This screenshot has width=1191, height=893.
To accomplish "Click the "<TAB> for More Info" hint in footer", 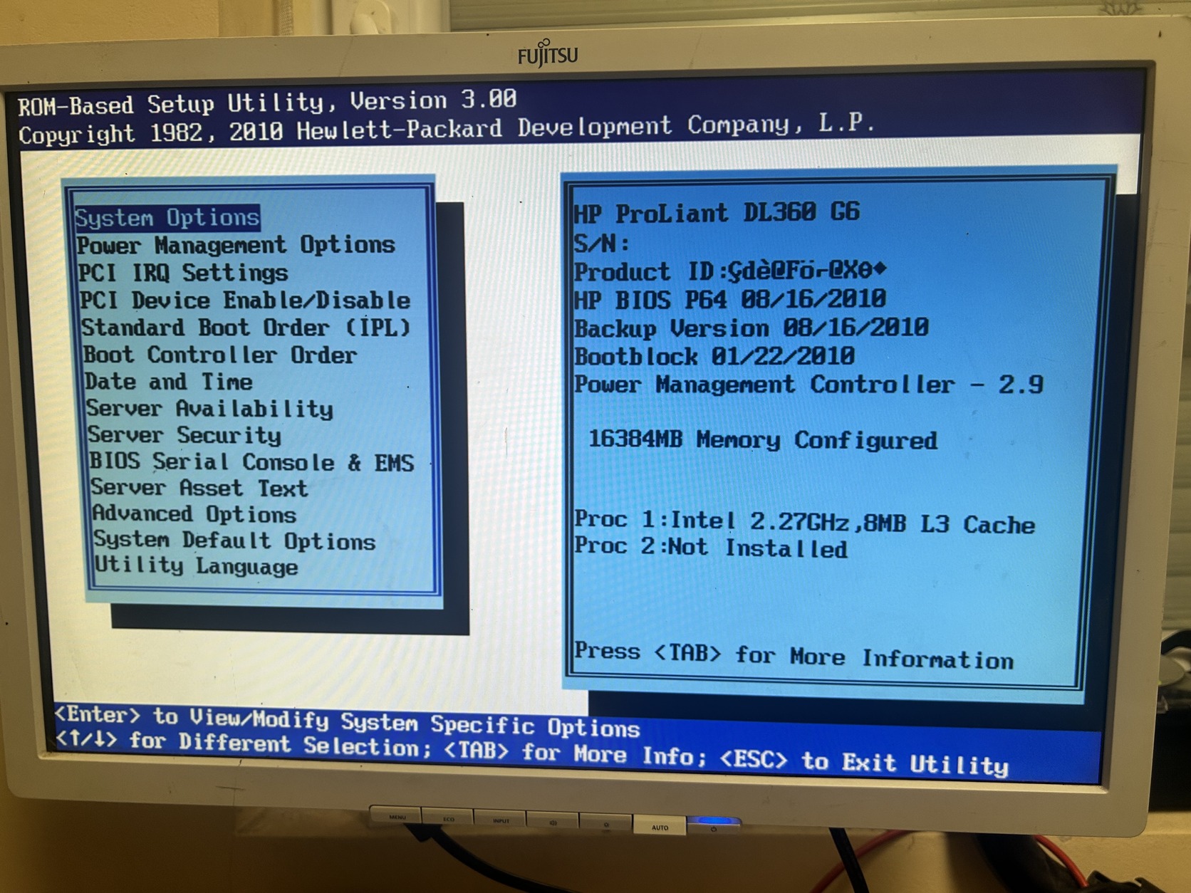I will [574, 753].
